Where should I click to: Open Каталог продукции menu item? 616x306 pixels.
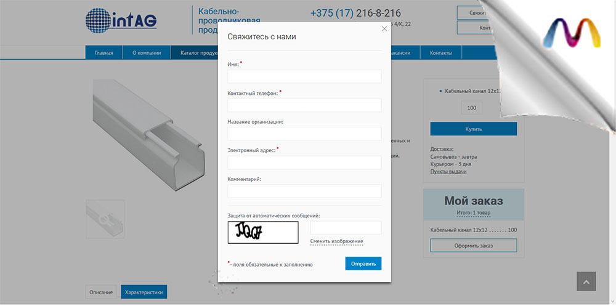195,52
